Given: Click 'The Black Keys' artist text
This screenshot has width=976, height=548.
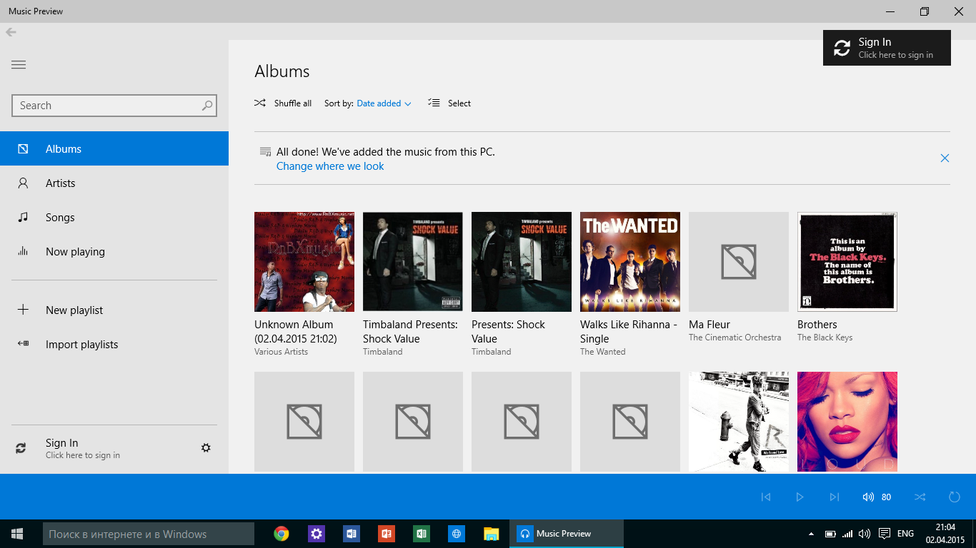Looking at the screenshot, I should click(x=825, y=338).
